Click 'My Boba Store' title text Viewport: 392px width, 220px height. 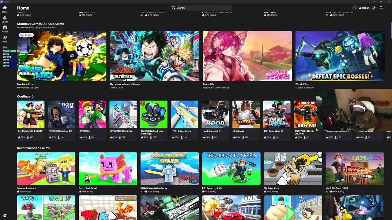(x=272, y=188)
